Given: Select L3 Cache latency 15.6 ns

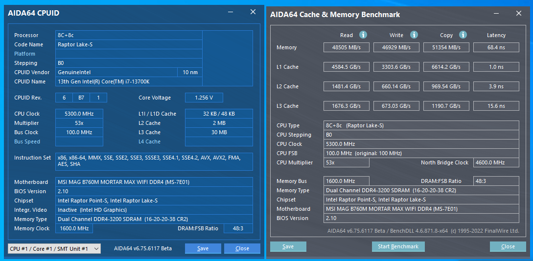Looking at the screenshot, I should [496, 106].
